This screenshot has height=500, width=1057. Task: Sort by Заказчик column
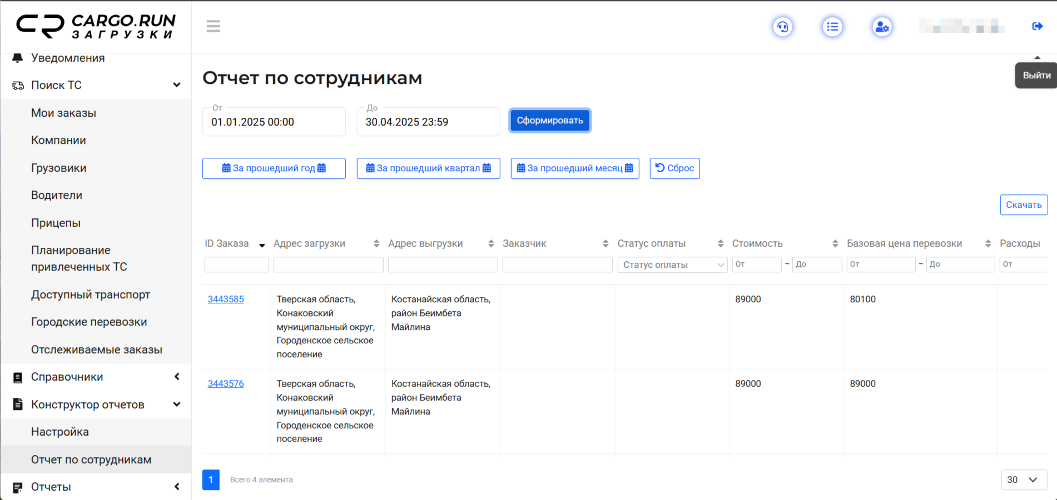[606, 244]
